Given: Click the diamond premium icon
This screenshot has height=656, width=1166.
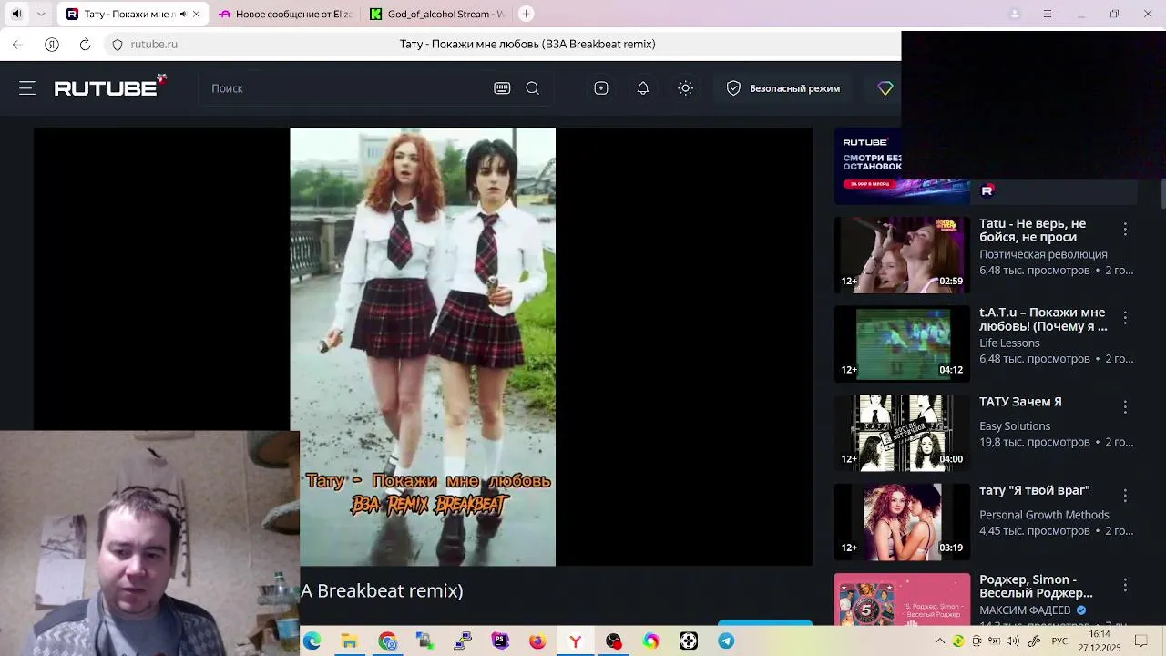Looking at the screenshot, I should point(885,88).
